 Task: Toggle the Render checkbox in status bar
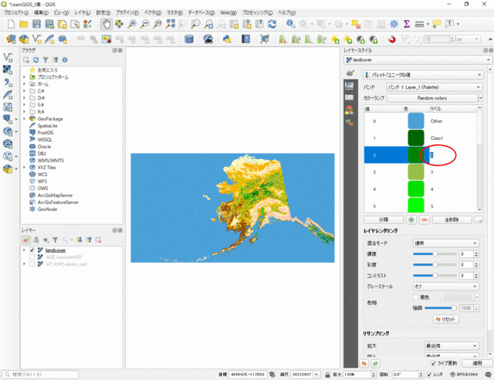point(429,375)
